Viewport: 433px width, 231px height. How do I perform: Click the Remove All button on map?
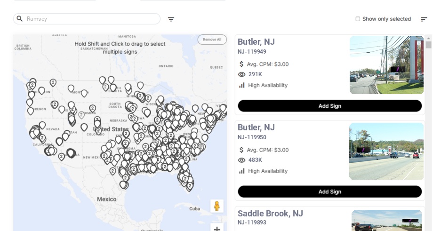212,40
